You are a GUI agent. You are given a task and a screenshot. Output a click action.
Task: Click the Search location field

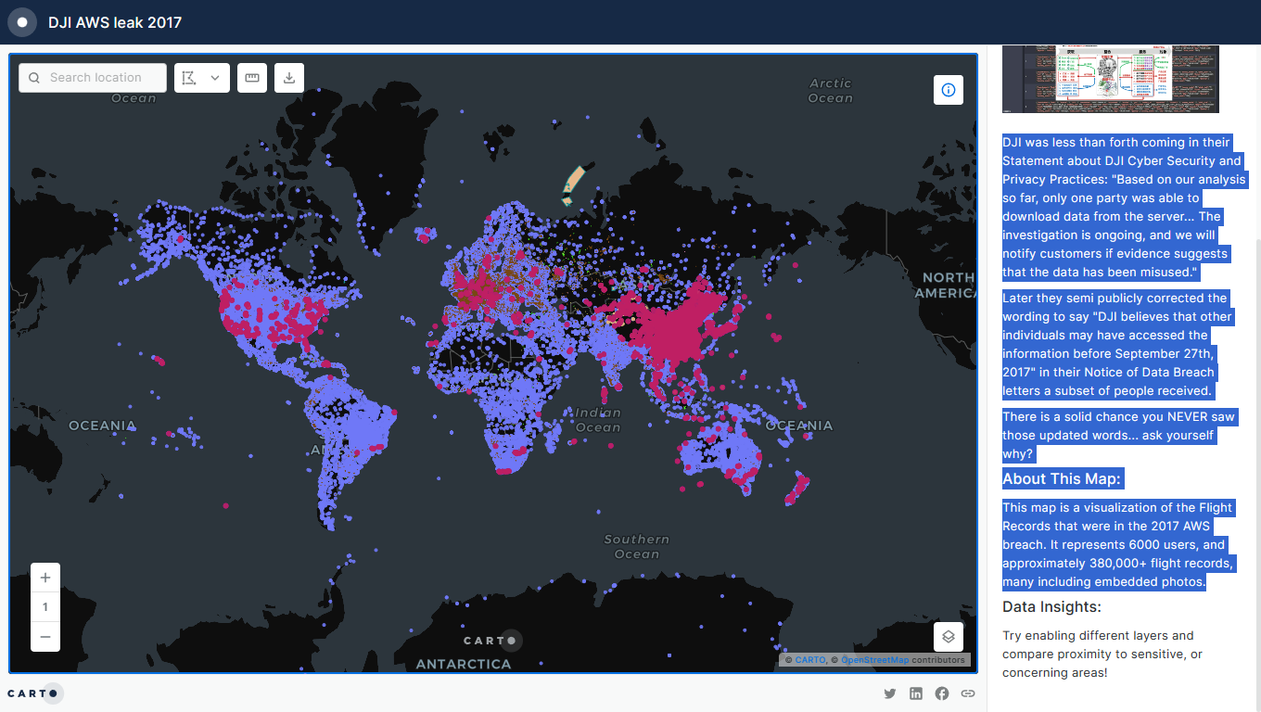[102, 78]
